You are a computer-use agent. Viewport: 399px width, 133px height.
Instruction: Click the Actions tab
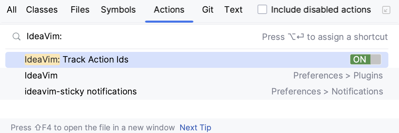tap(169, 10)
